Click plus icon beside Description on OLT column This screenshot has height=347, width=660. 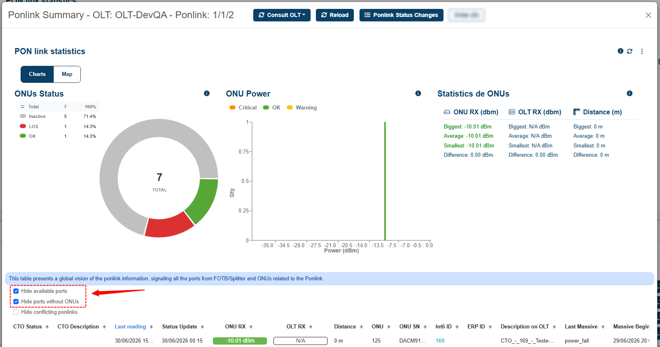coord(555,327)
